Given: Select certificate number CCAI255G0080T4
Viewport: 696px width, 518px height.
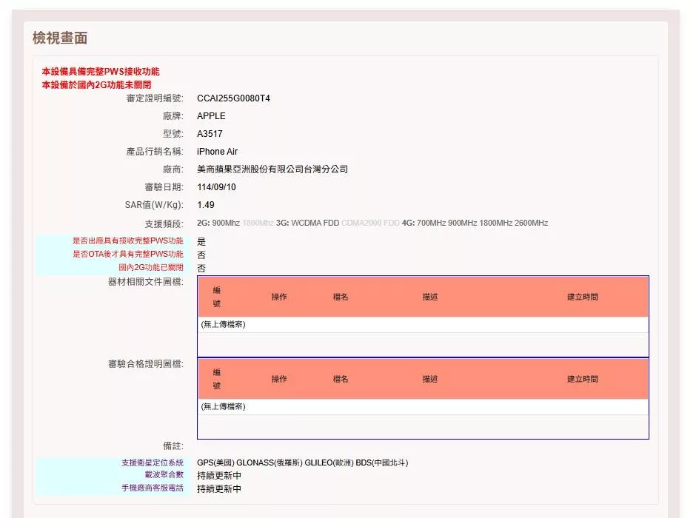Looking at the screenshot, I should click(233, 98).
